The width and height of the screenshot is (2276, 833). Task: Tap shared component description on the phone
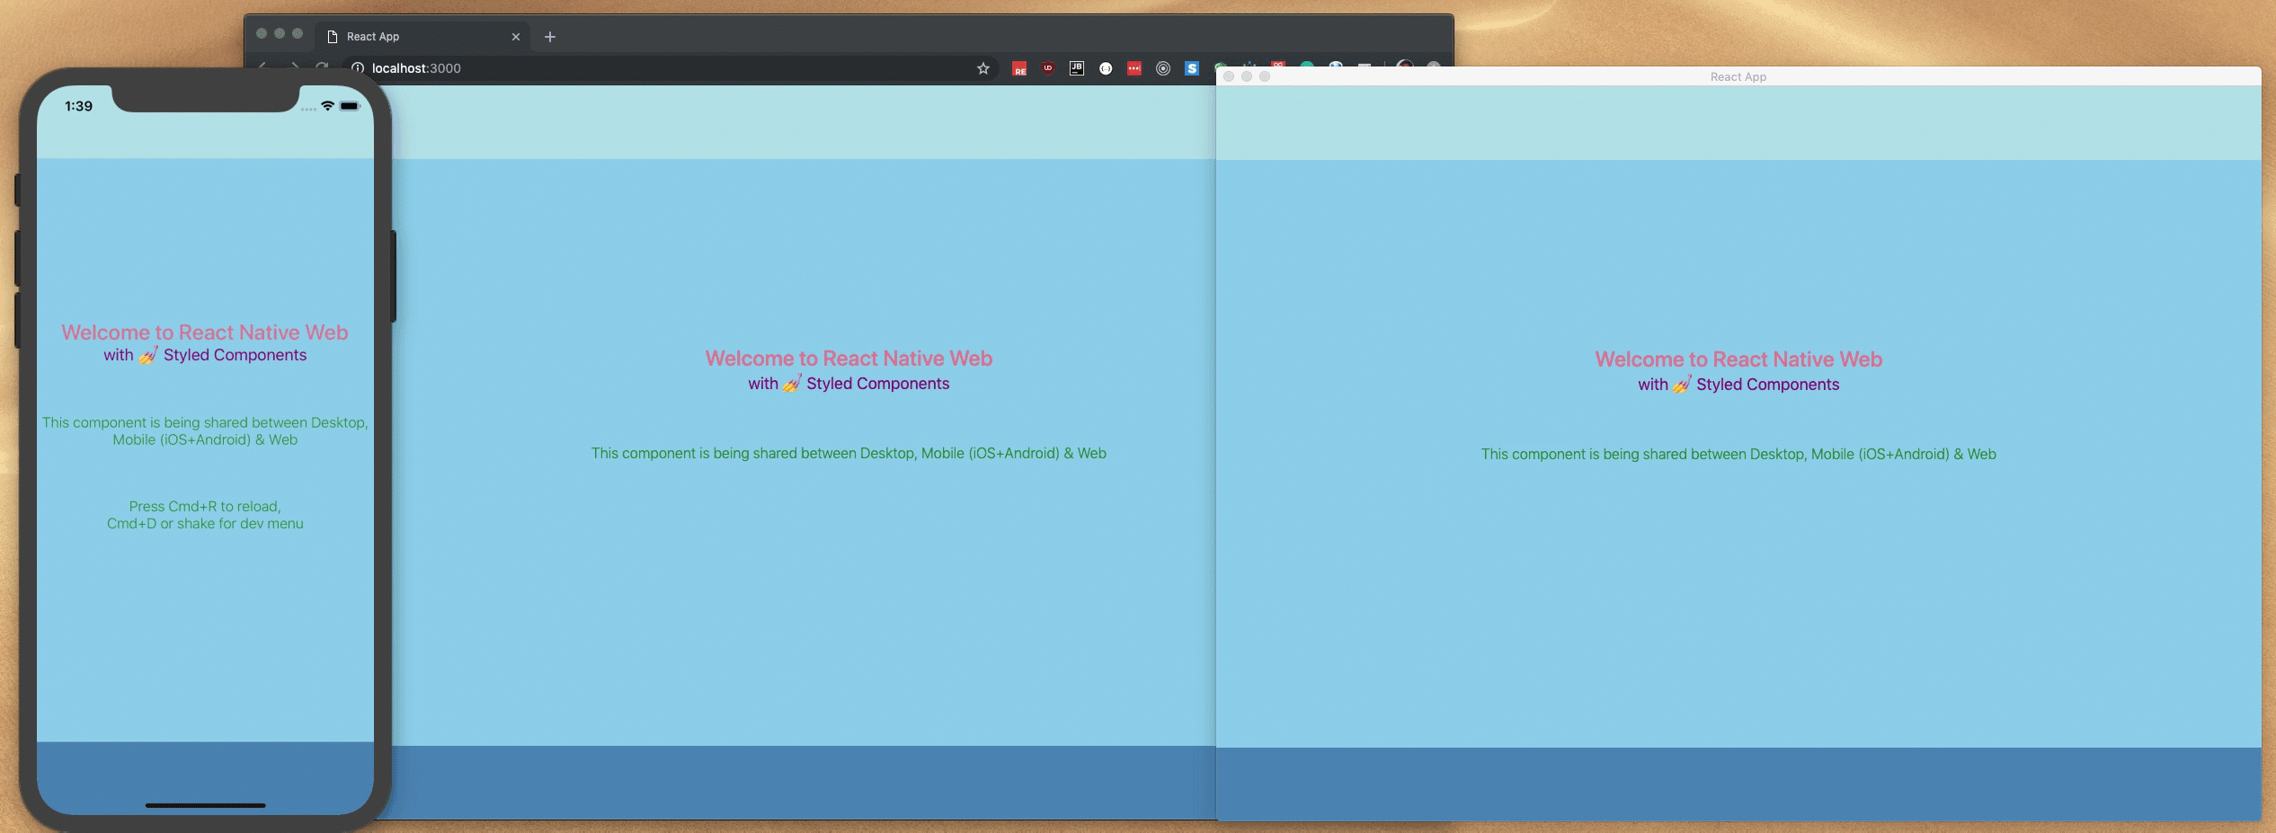tap(205, 430)
